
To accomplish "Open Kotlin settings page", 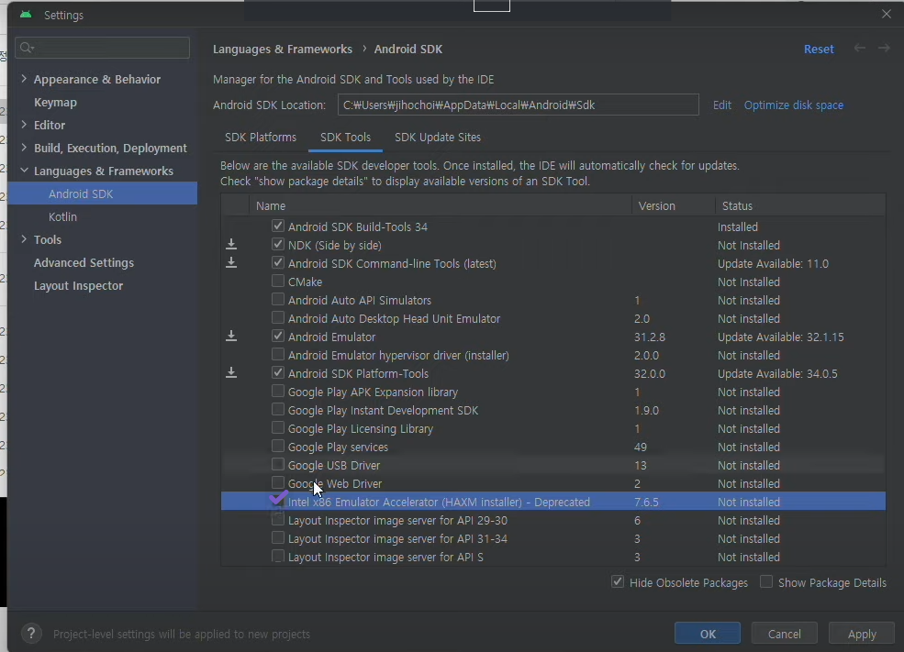I will [62, 216].
